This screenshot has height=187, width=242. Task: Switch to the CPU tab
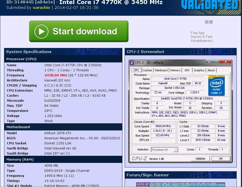click(136, 70)
